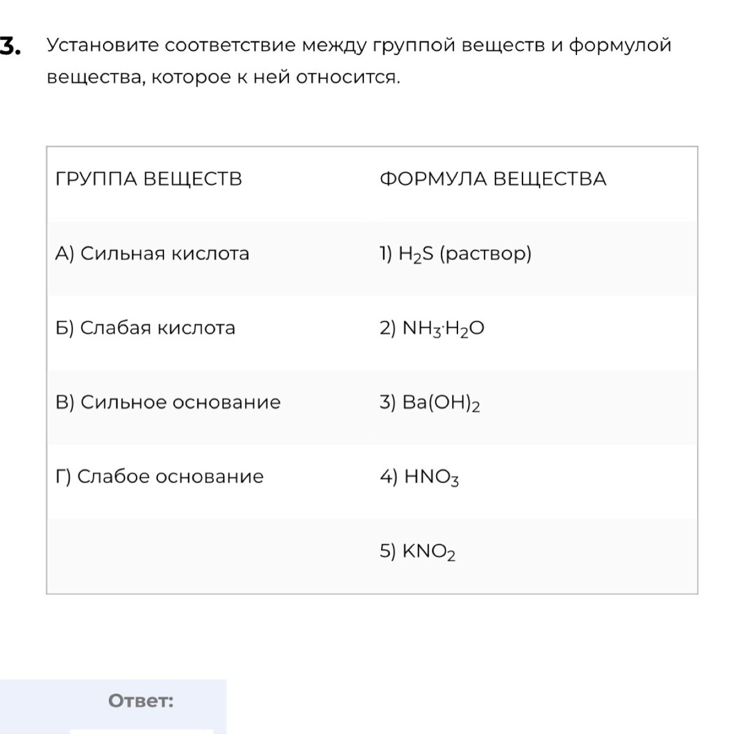
Task: Select row "Г) Слабое основание"
Action: [x=159, y=476]
